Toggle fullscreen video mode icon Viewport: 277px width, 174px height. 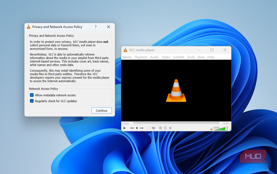pos(149,128)
